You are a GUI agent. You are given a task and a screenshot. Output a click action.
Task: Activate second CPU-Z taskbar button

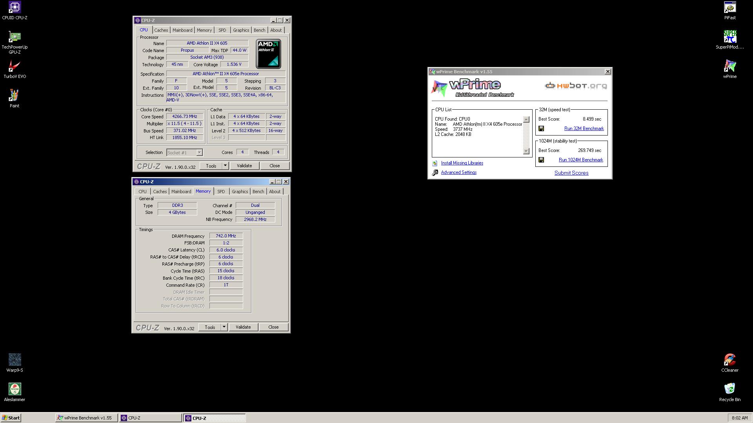[215, 418]
